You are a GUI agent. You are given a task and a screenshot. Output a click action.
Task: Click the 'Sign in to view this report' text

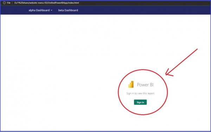coord(140,93)
